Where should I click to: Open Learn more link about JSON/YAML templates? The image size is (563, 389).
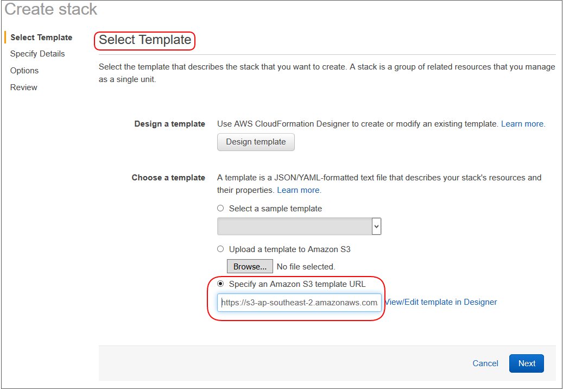click(299, 190)
